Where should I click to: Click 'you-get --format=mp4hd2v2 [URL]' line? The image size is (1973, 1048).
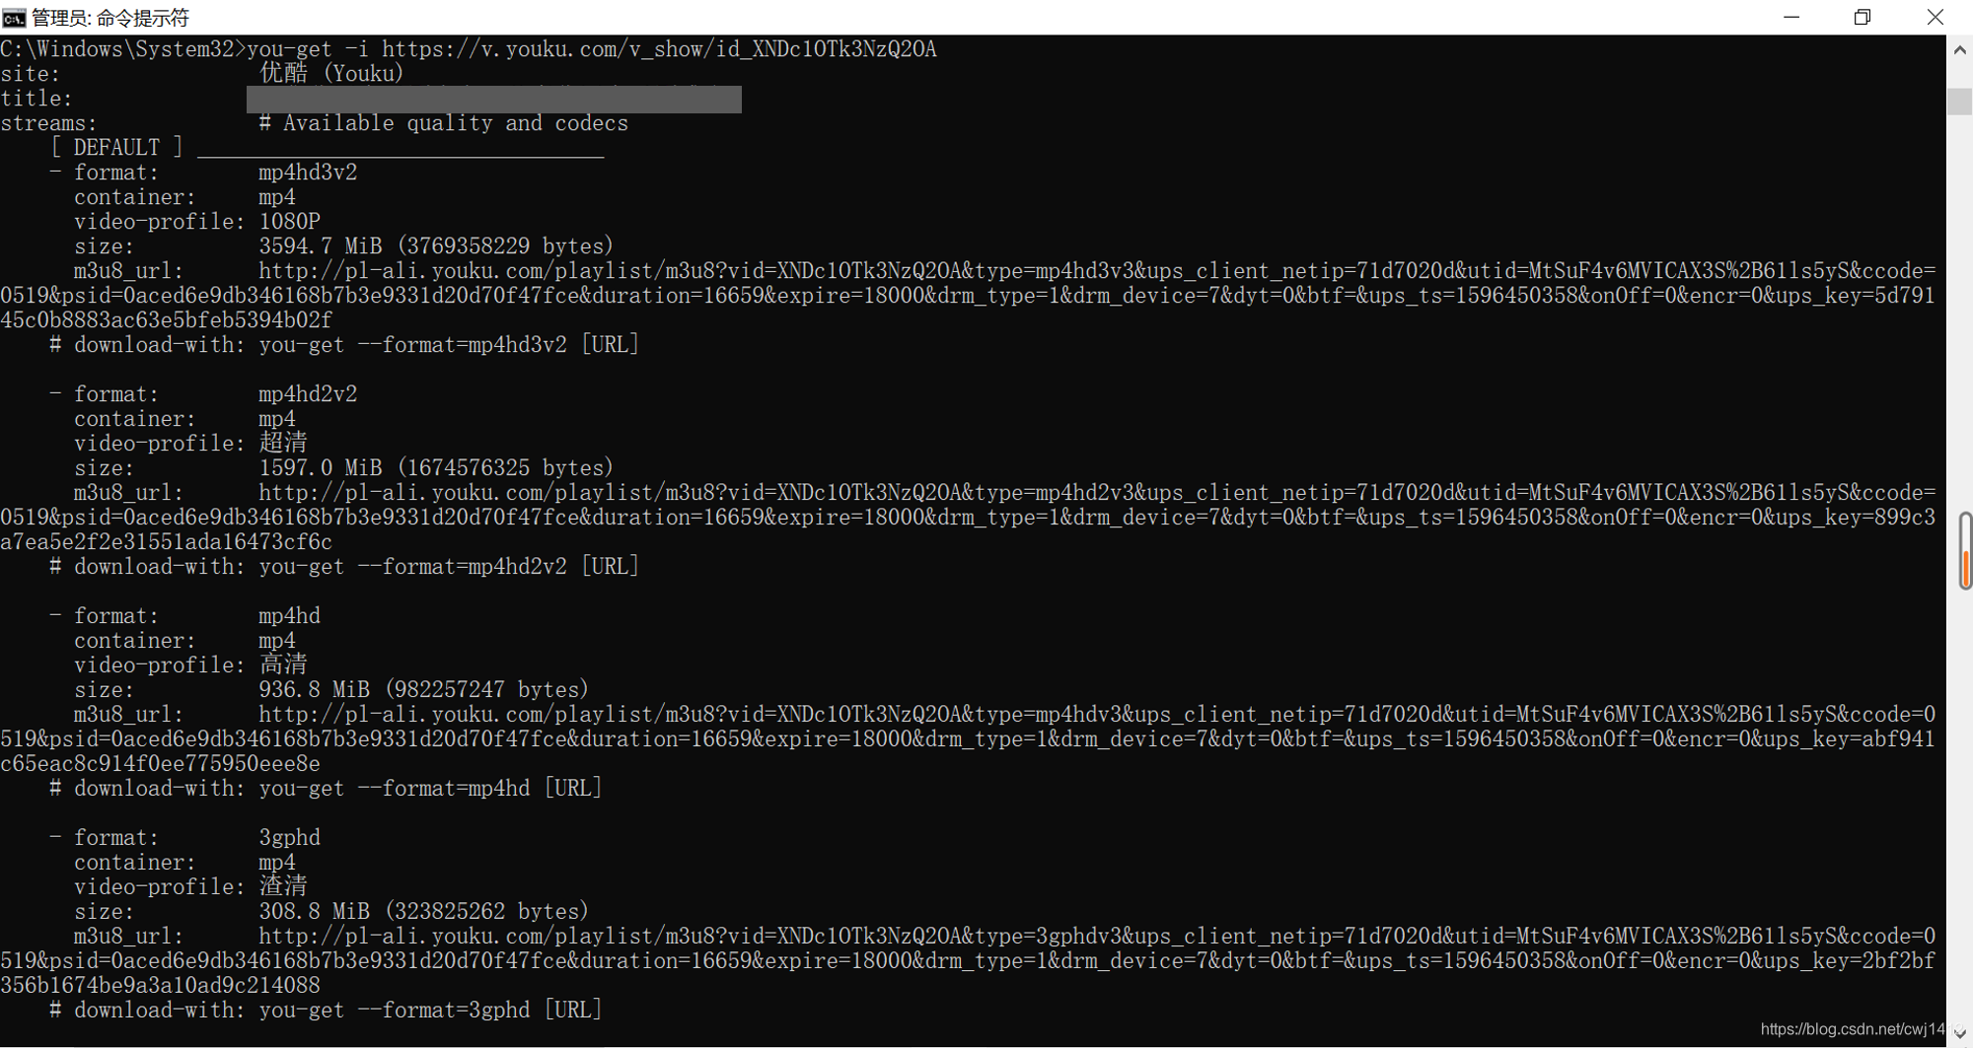click(x=449, y=567)
